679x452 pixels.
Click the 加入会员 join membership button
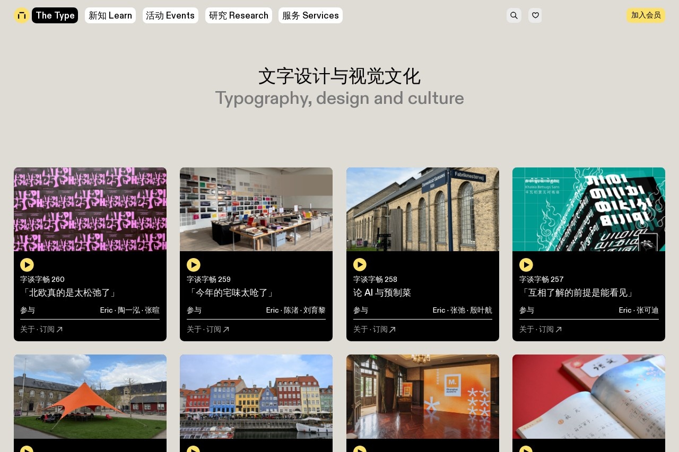pyautogui.click(x=646, y=15)
